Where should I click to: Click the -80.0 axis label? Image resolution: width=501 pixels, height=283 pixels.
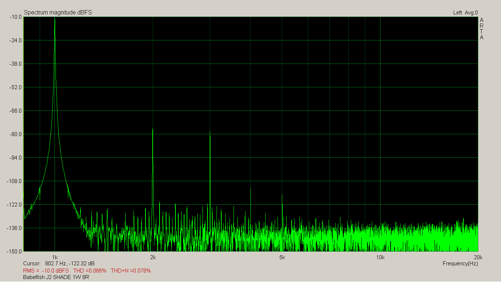(x=15, y=134)
